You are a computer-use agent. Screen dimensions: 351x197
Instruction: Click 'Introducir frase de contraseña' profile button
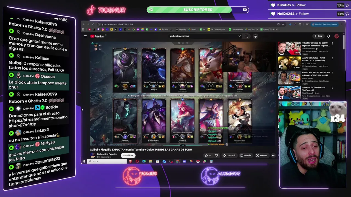pyautogui.click(x=324, y=24)
